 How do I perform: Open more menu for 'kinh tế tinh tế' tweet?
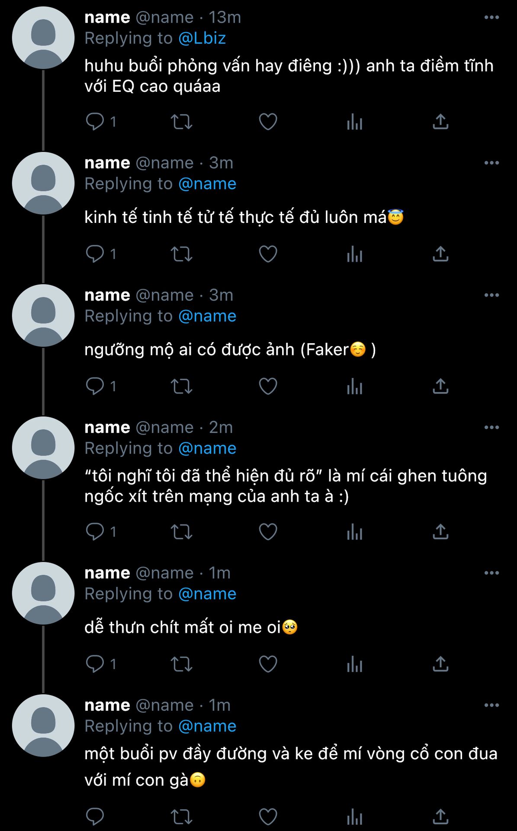[491, 163]
